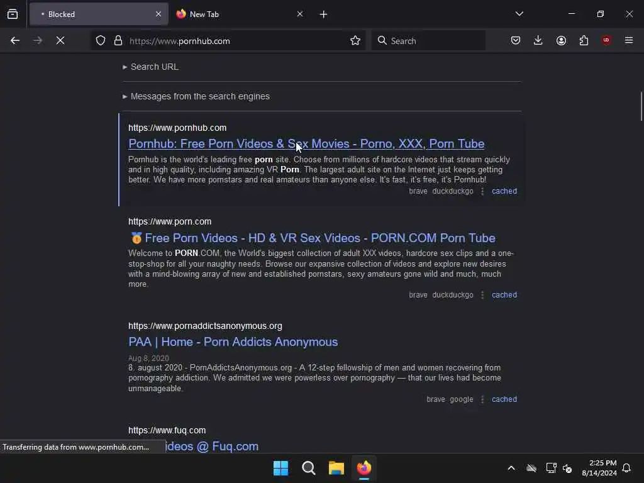Open cached copy of first result
The width and height of the screenshot is (644, 483).
(504, 191)
